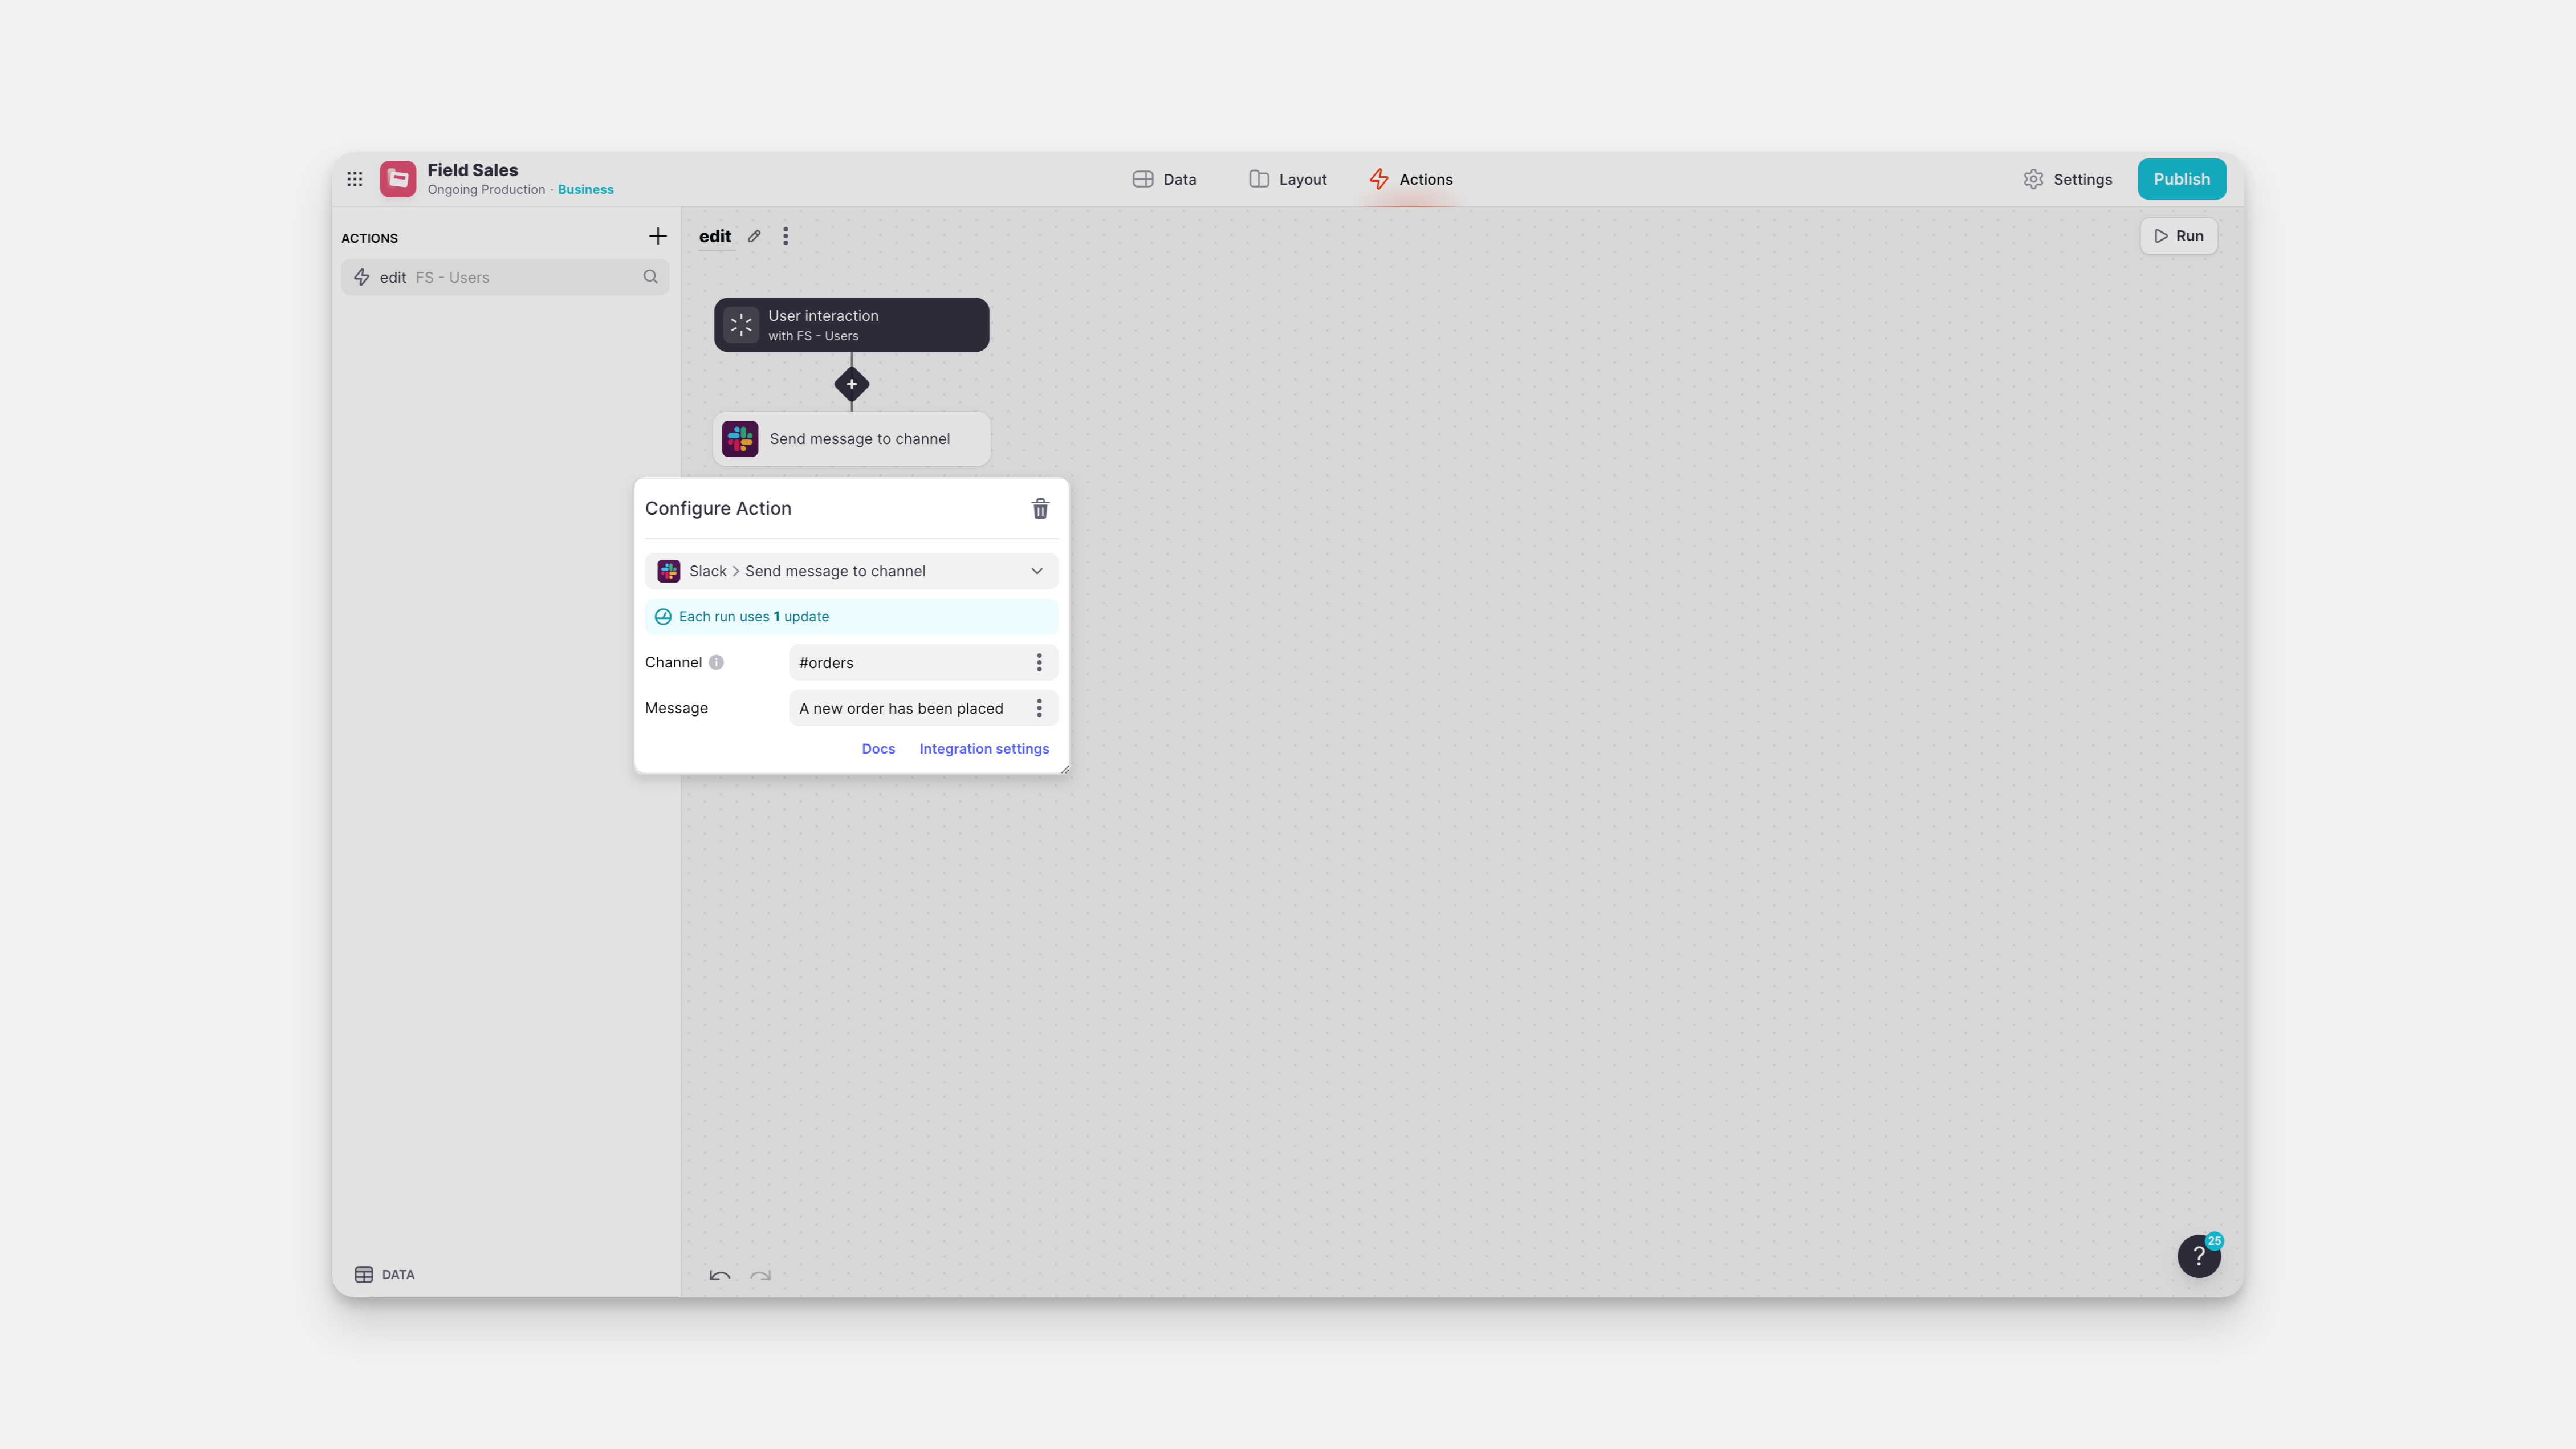Click the Message text field
The height and width of the screenshot is (1449, 2576).
click(905, 708)
